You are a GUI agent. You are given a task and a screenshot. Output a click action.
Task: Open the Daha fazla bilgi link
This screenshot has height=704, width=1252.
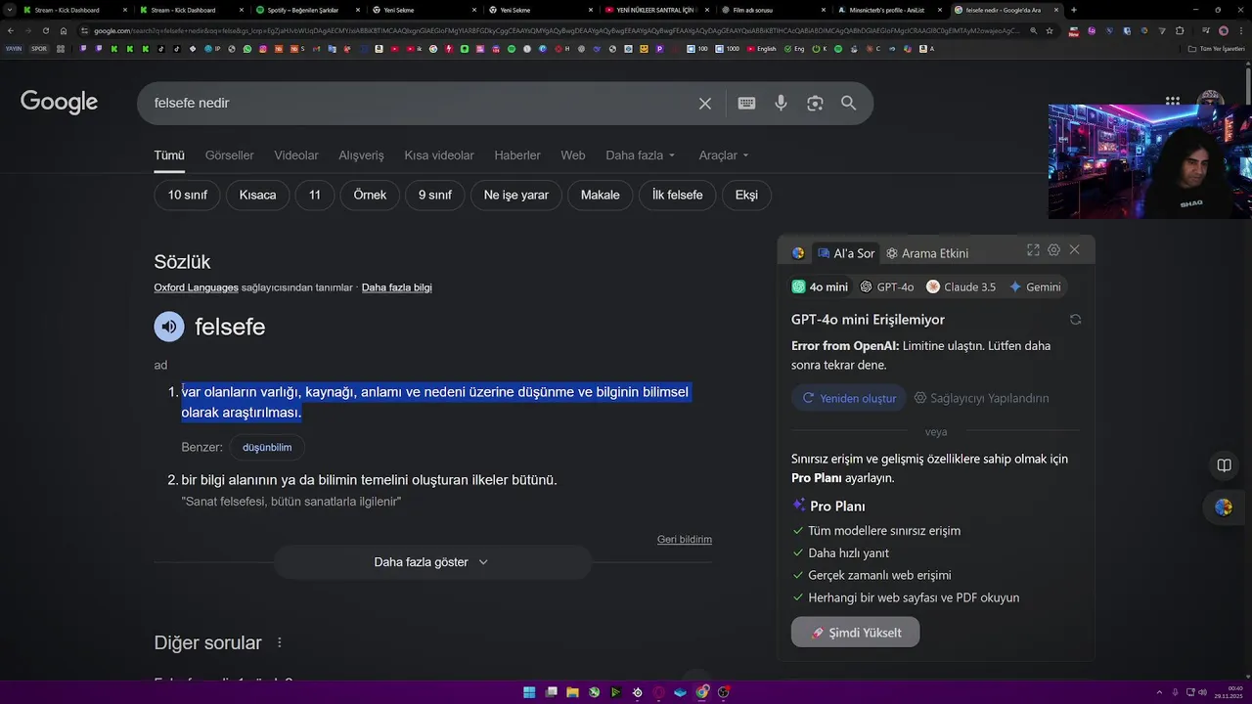click(x=396, y=287)
